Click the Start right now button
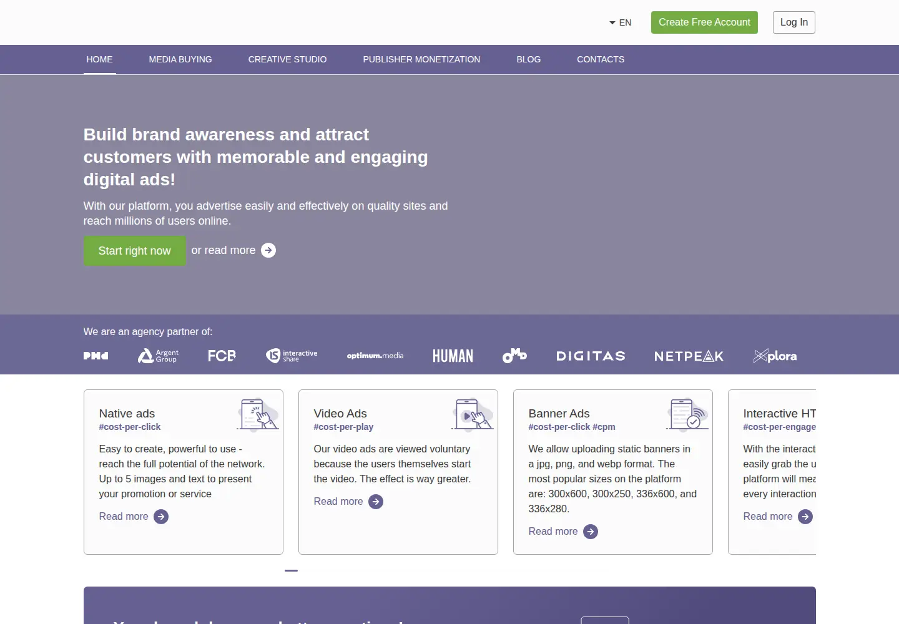The height and width of the screenshot is (624, 899). tap(135, 251)
